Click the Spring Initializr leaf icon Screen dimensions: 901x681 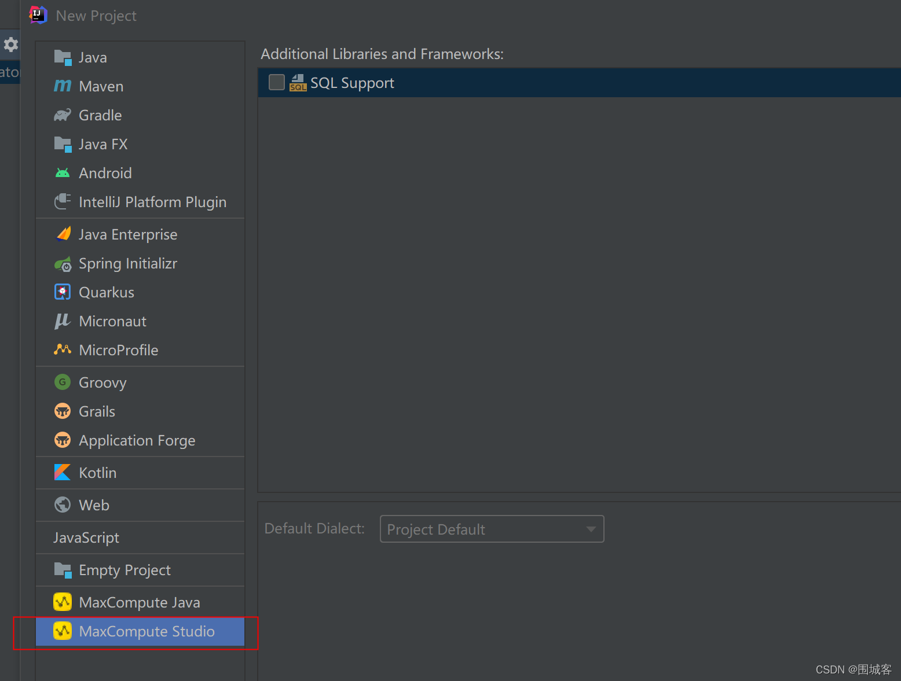pos(63,264)
